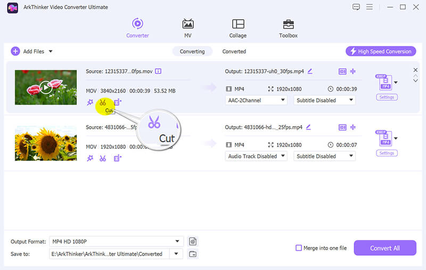Image resolution: width=426 pixels, height=270 pixels.
Task: Click Cut scissors for the 4831066 video
Action: (103, 158)
